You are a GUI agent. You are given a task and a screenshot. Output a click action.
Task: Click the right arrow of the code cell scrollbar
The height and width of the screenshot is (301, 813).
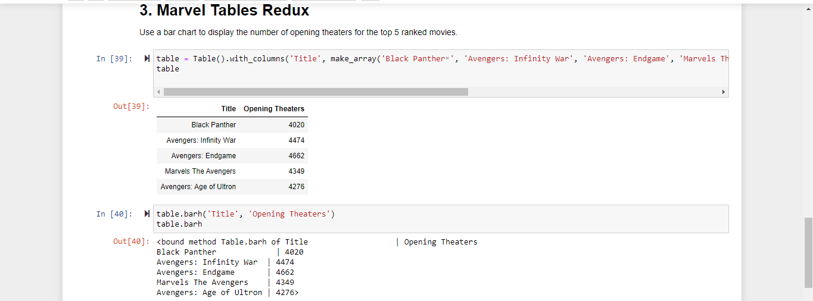(724, 92)
